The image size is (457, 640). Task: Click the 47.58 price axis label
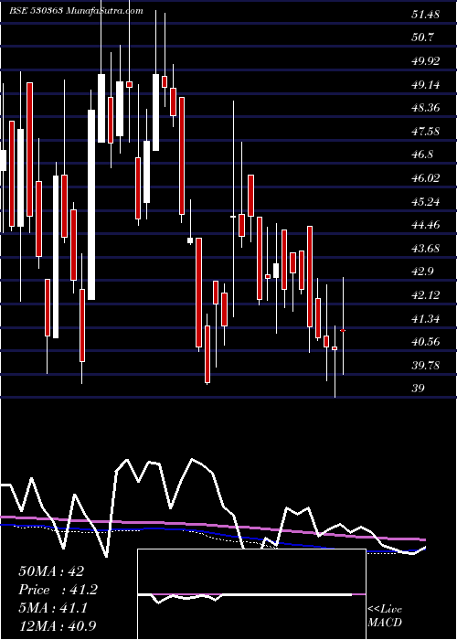pyautogui.click(x=426, y=132)
